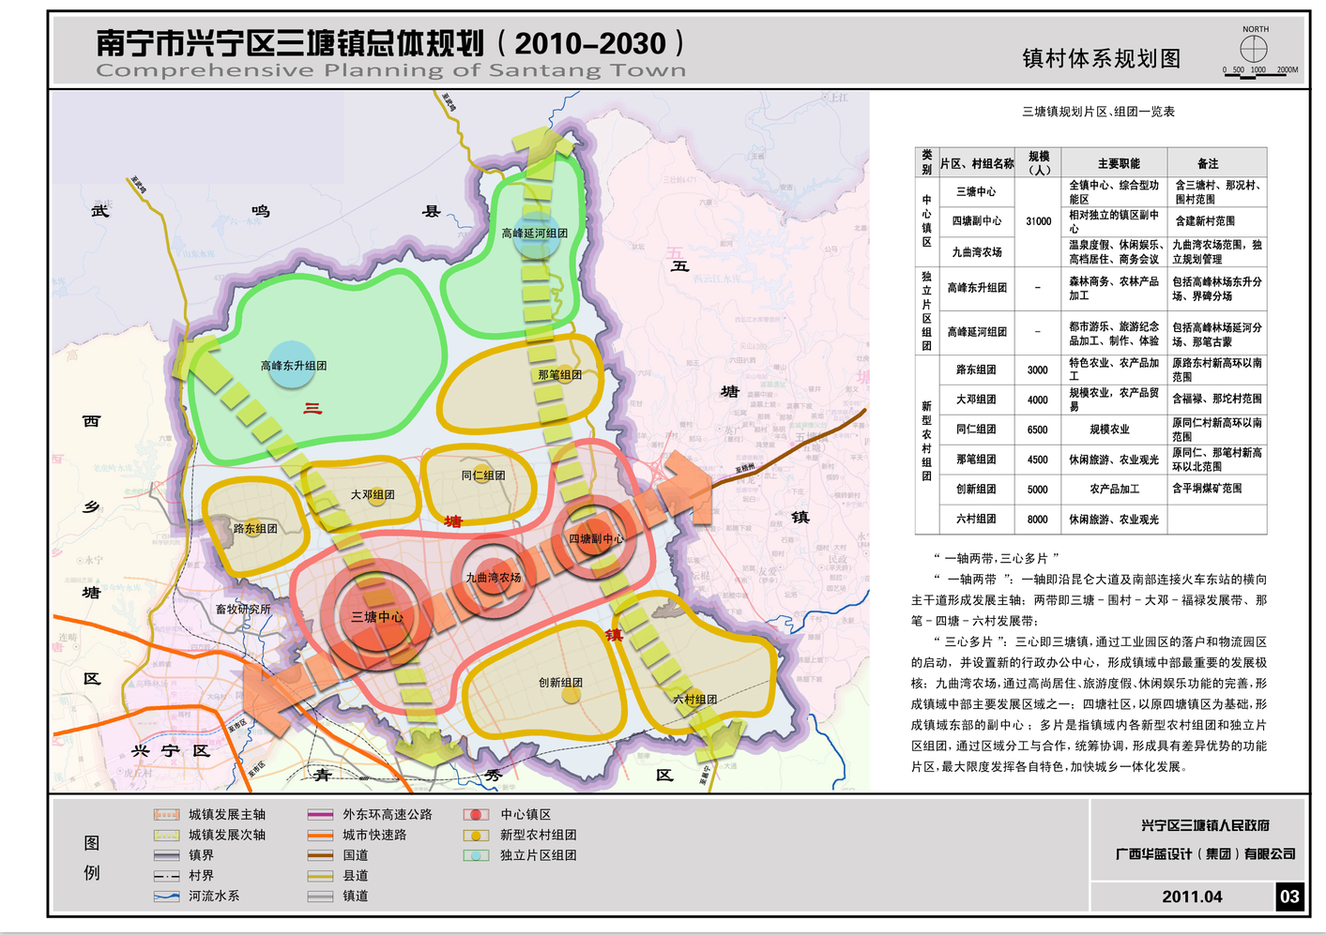The width and height of the screenshot is (1326, 935).
Task: Click the red concentric circle at 三塘中心
Action: tap(375, 616)
